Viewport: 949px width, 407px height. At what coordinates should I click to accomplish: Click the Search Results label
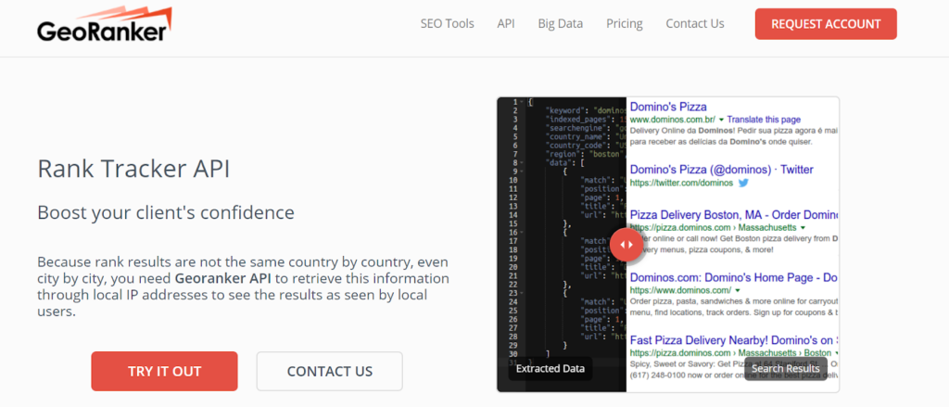coord(786,368)
